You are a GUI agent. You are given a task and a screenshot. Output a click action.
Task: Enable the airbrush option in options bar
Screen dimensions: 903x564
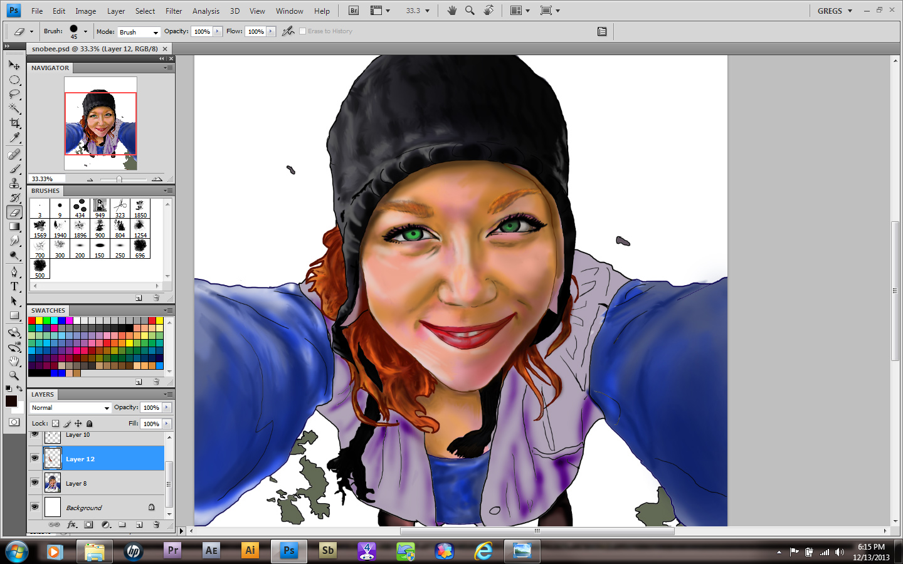click(x=288, y=31)
